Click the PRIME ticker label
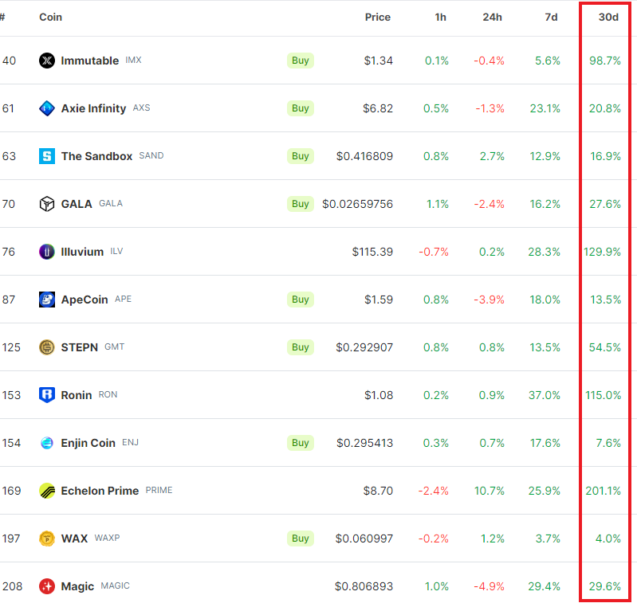Viewport: 637px width, 607px height. (x=159, y=490)
